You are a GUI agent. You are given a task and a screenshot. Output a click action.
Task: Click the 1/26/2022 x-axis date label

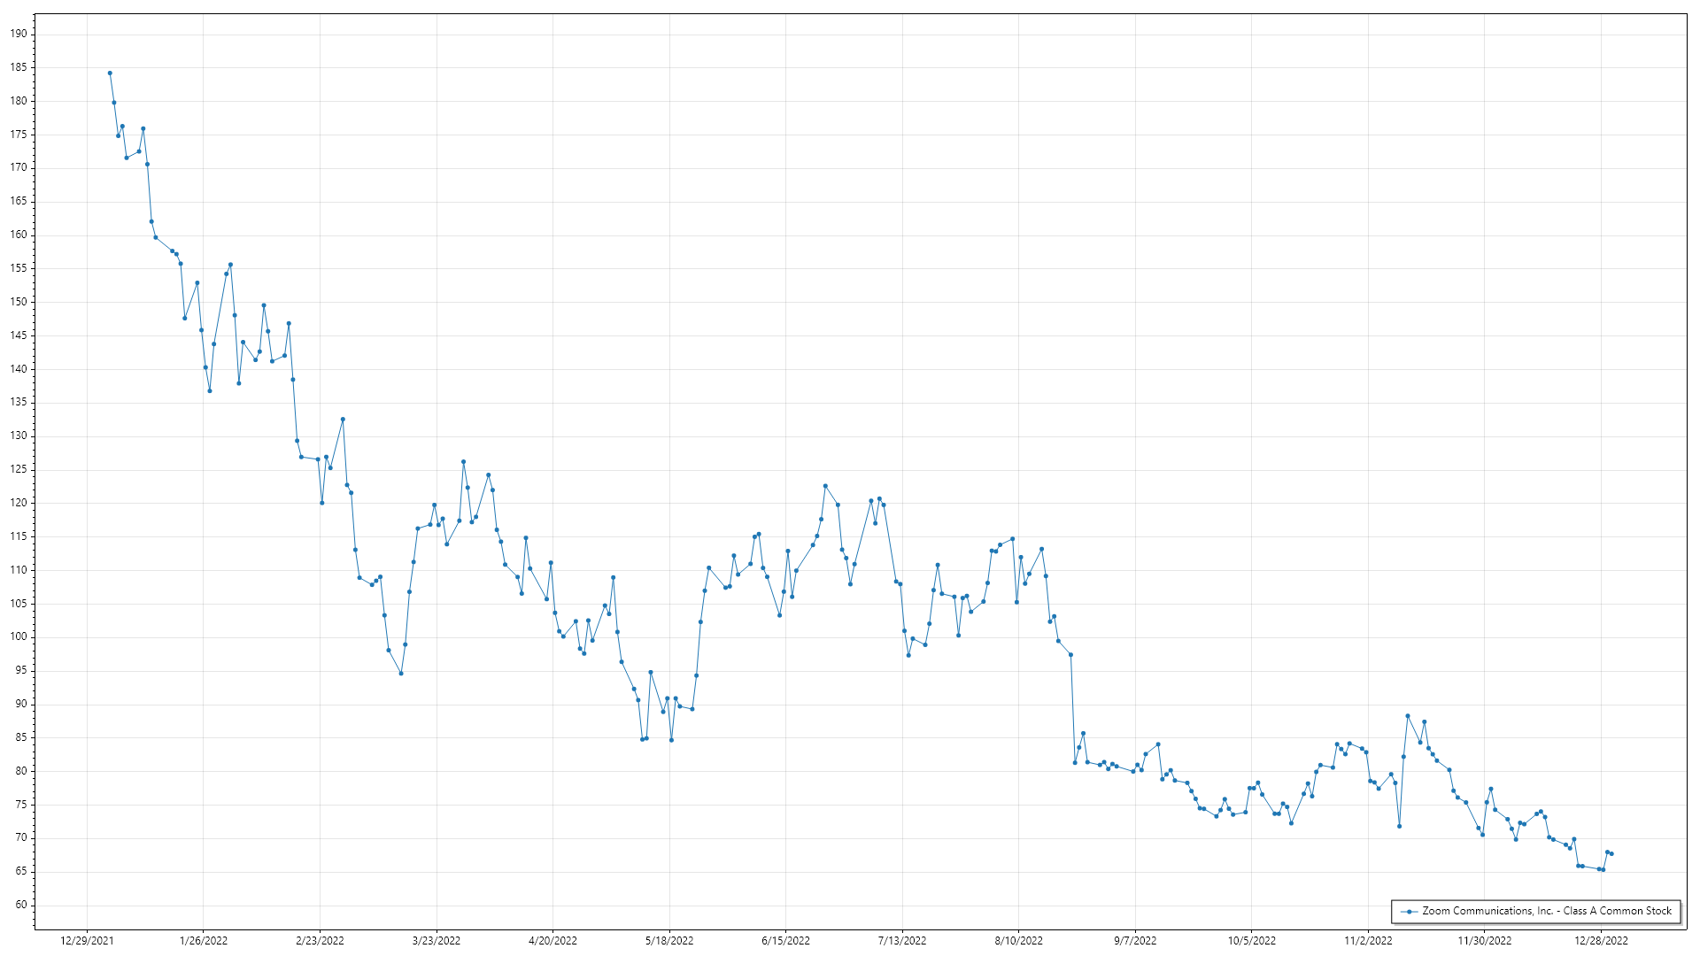click(204, 941)
